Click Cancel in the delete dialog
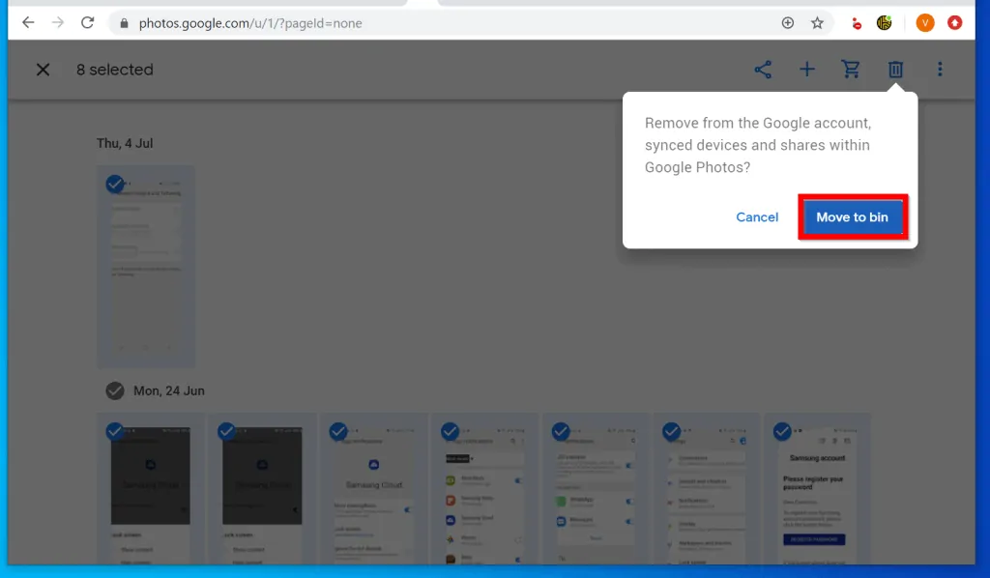990x578 pixels. [757, 217]
